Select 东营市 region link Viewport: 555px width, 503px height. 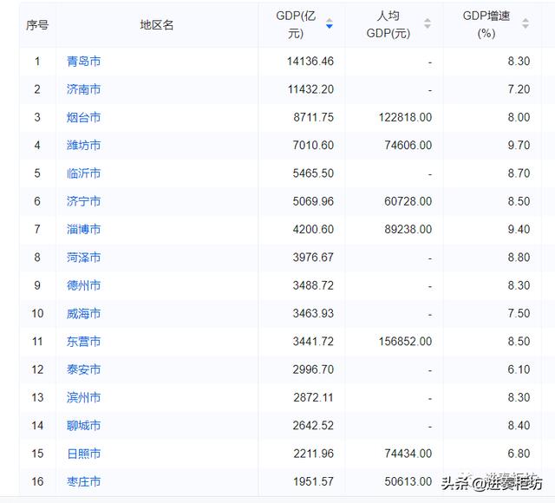pos(83,341)
